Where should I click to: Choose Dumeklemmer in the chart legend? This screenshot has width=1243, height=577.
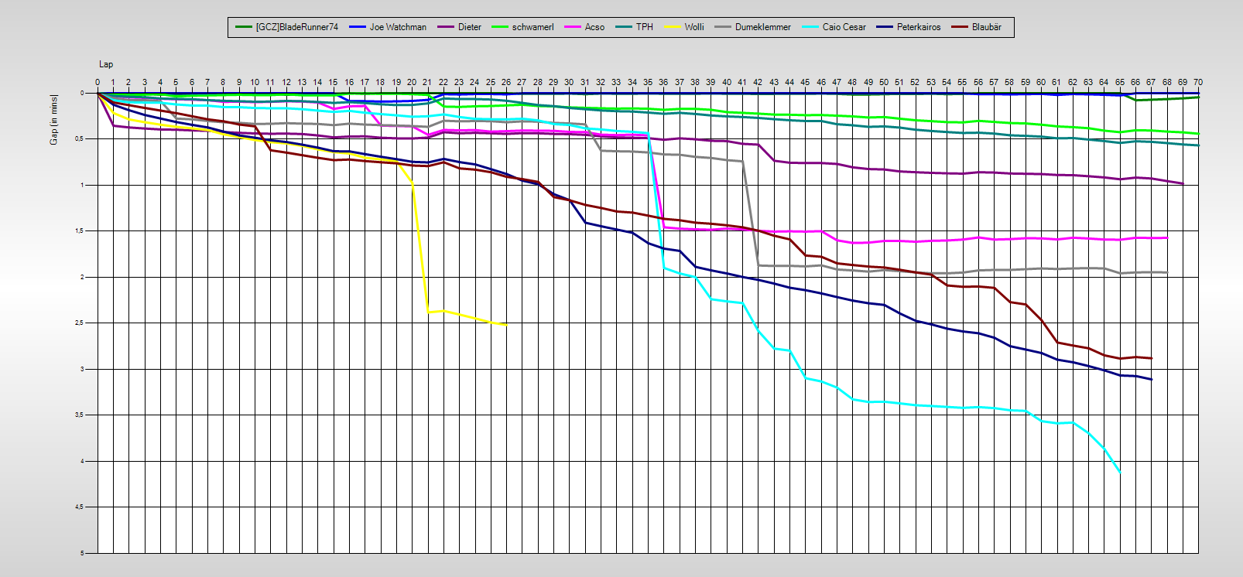[762, 27]
